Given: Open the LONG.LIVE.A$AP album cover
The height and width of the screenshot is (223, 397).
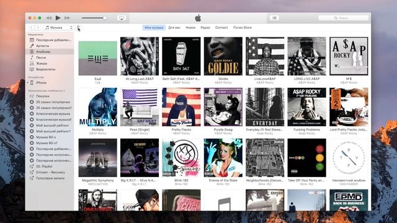Looking at the screenshot, I should [306, 56].
